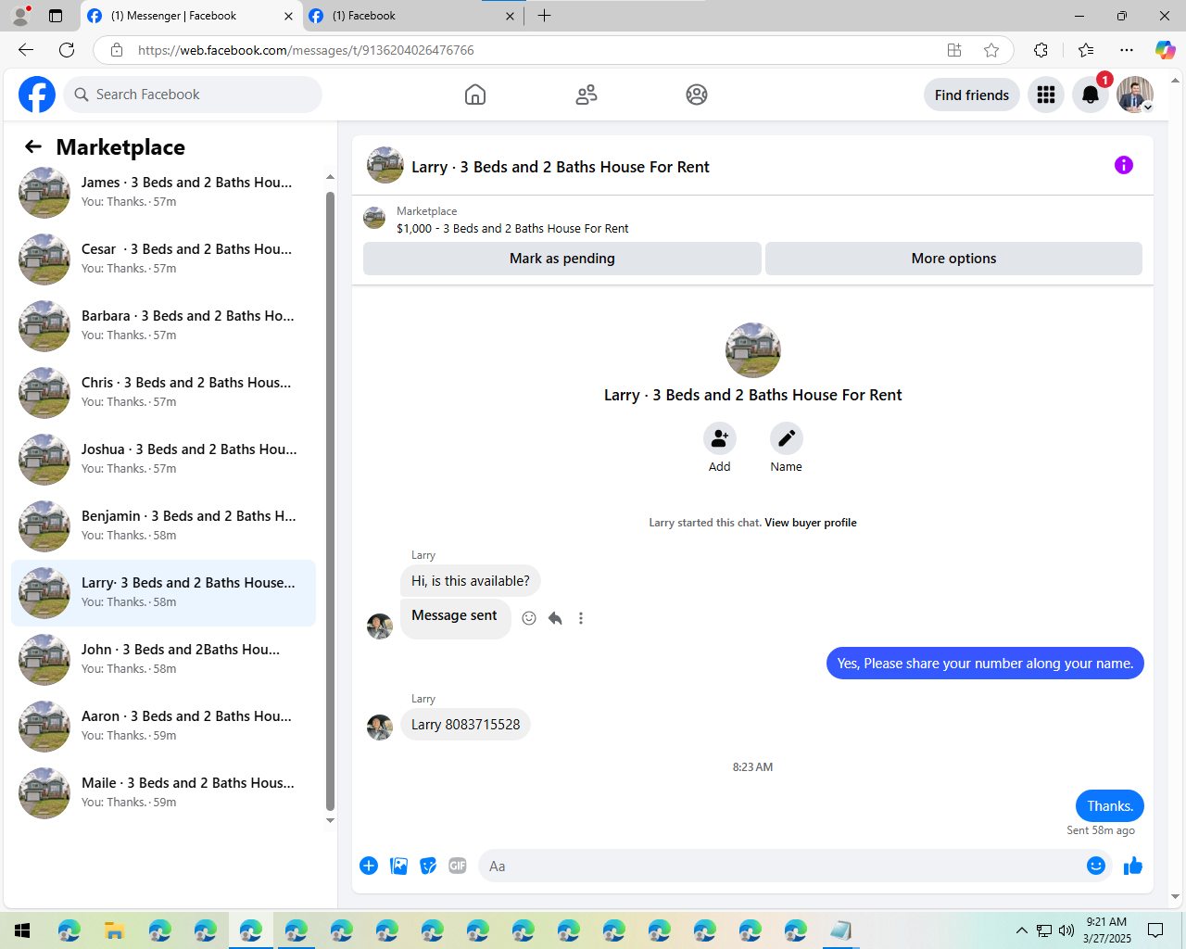
Task: Open the Joshua conversation
Action: coord(163,460)
